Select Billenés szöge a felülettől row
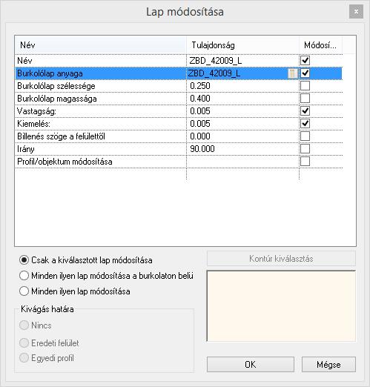The image size is (370, 387). click(x=61, y=136)
